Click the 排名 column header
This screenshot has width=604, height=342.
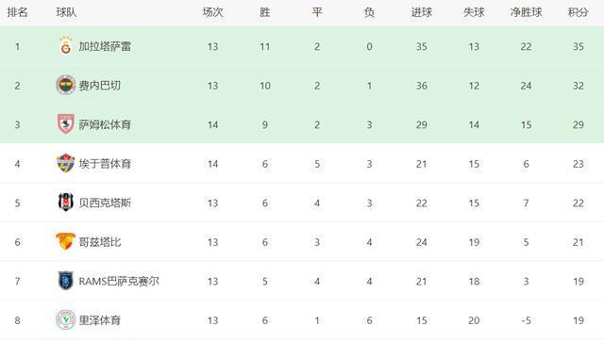tap(17, 12)
